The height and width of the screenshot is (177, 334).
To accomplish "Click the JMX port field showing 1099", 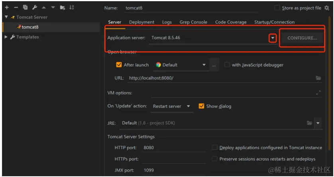I will tap(174, 170).
